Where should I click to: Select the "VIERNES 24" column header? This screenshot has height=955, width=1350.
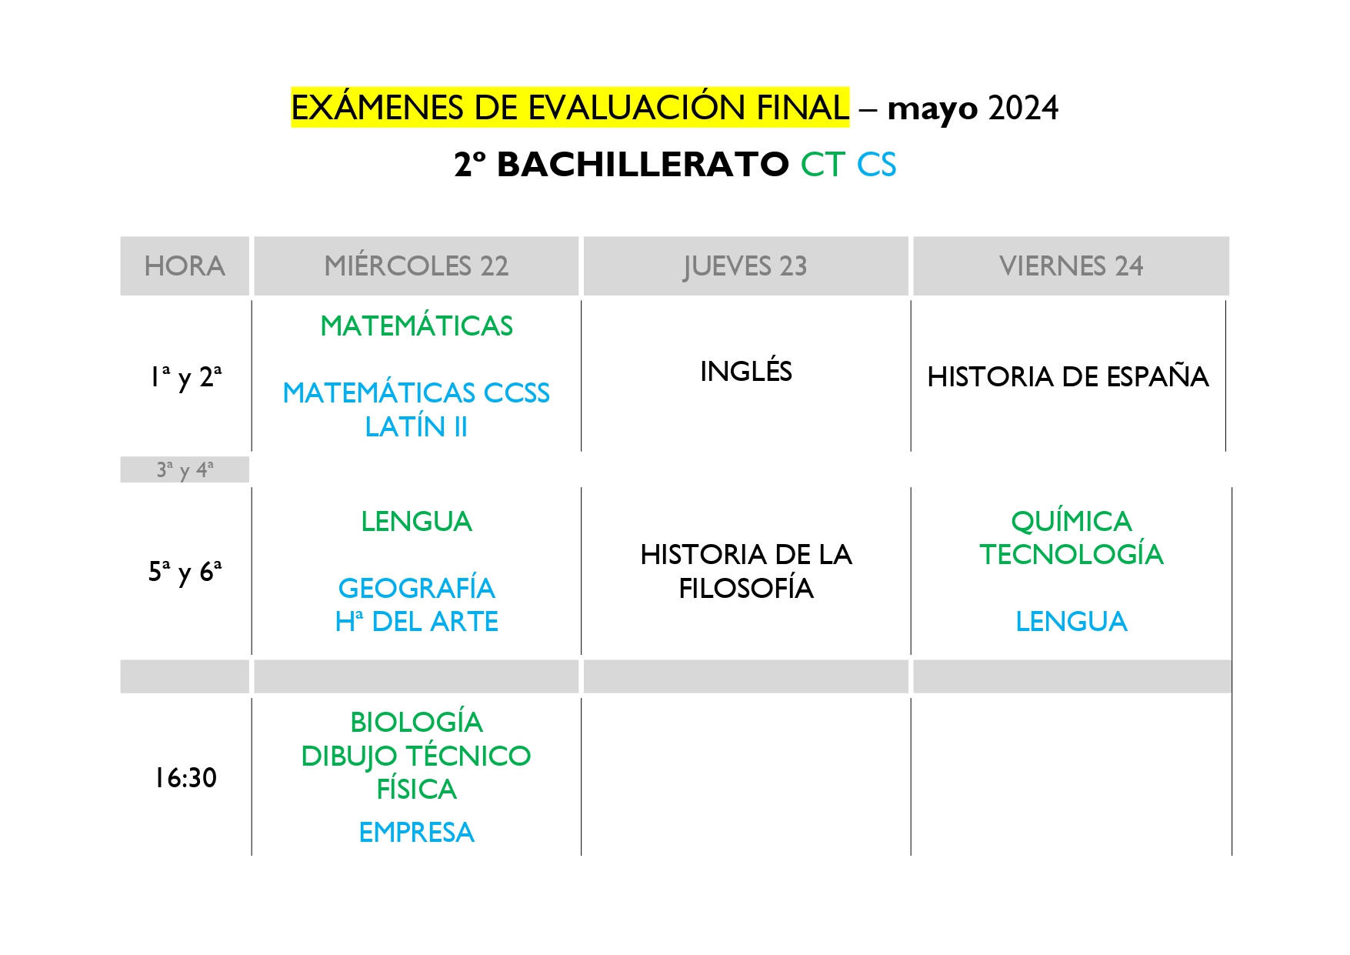(1071, 266)
